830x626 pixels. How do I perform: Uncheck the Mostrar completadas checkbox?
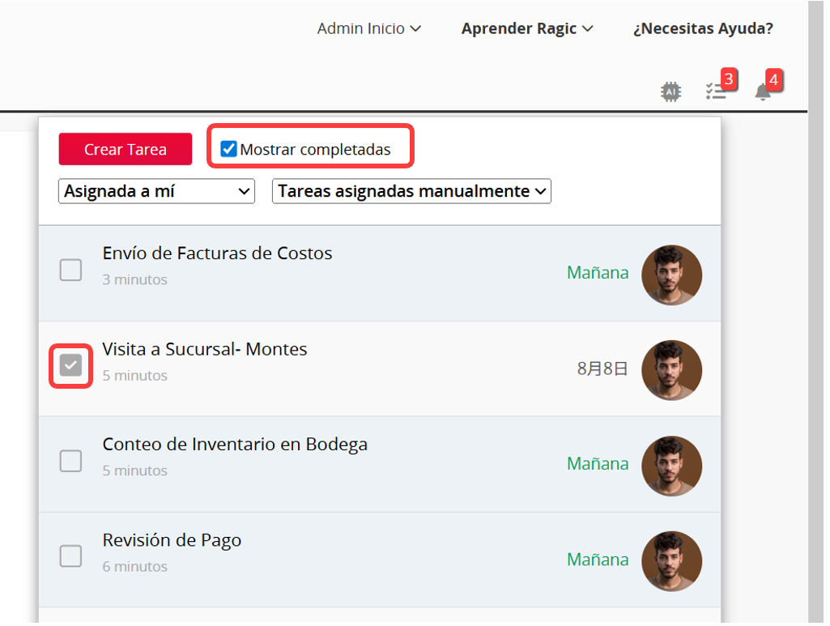click(x=228, y=149)
